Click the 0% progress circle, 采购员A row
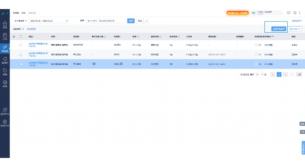The image size is (305, 167). [256, 45]
